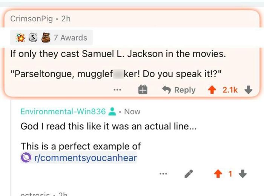Downvote Environmental-Win836's reply
Screen dimensions: 264x196
(243, 174)
